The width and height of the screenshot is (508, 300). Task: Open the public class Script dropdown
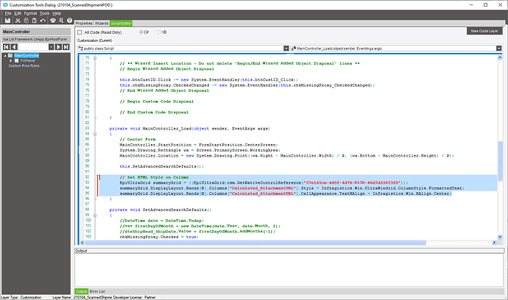[286, 49]
